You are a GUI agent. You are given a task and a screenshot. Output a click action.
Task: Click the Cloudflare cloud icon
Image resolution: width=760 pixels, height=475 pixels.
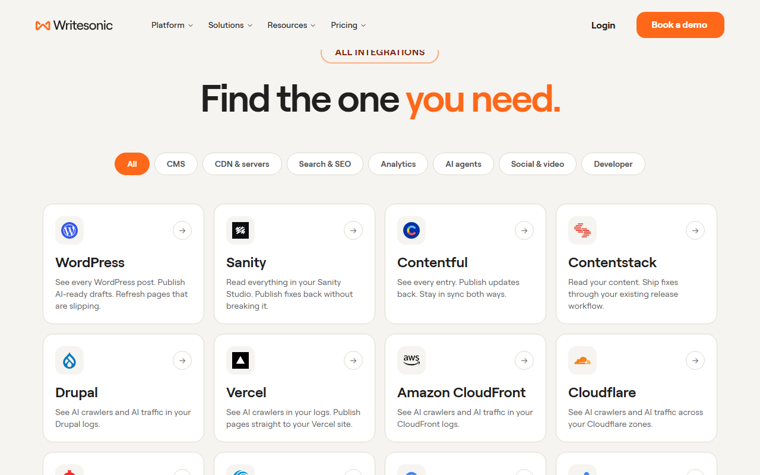coord(582,360)
